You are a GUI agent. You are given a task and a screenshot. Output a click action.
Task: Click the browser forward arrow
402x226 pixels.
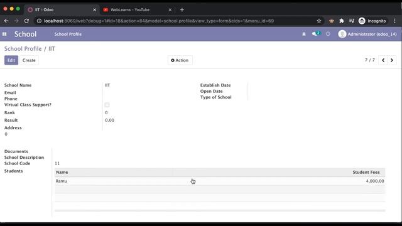pyautogui.click(x=16, y=21)
